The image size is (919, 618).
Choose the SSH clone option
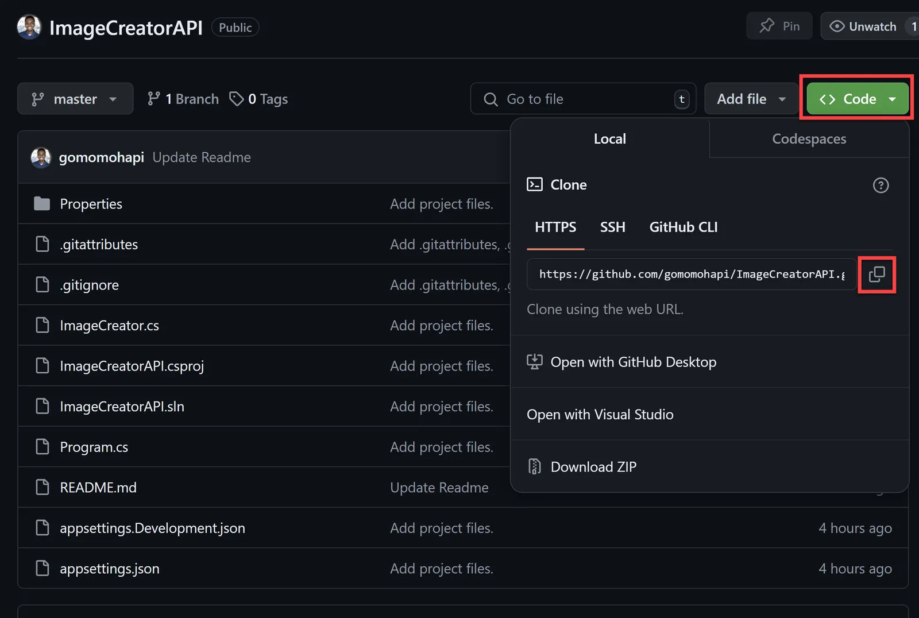click(613, 227)
